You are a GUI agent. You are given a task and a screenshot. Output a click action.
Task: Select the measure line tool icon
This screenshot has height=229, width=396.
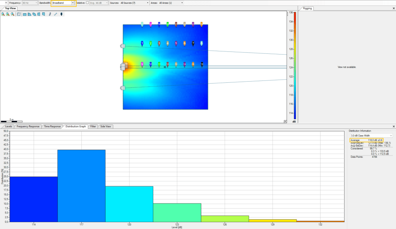(x=55, y=14)
